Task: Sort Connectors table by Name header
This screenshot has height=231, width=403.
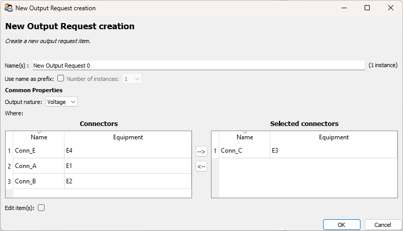Action: pos(39,137)
